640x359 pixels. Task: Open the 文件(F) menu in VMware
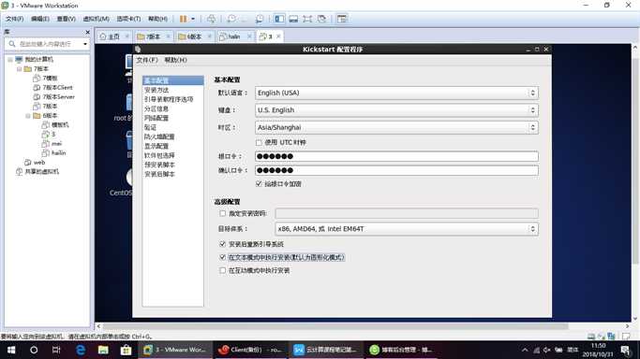point(14,19)
